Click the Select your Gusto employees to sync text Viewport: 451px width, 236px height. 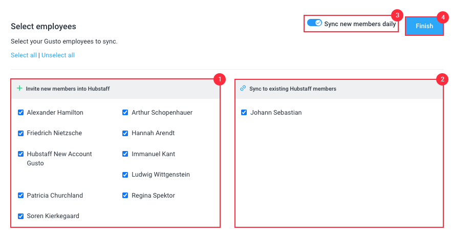(64, 41)
